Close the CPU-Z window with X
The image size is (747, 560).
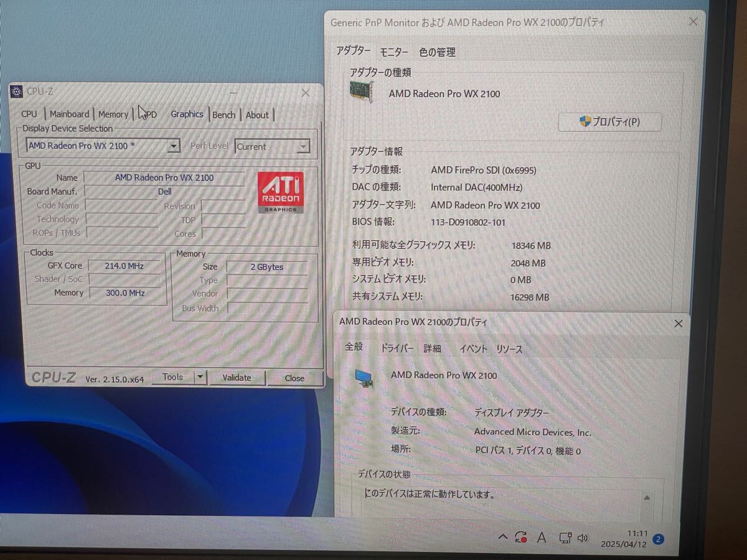point(305,93)
